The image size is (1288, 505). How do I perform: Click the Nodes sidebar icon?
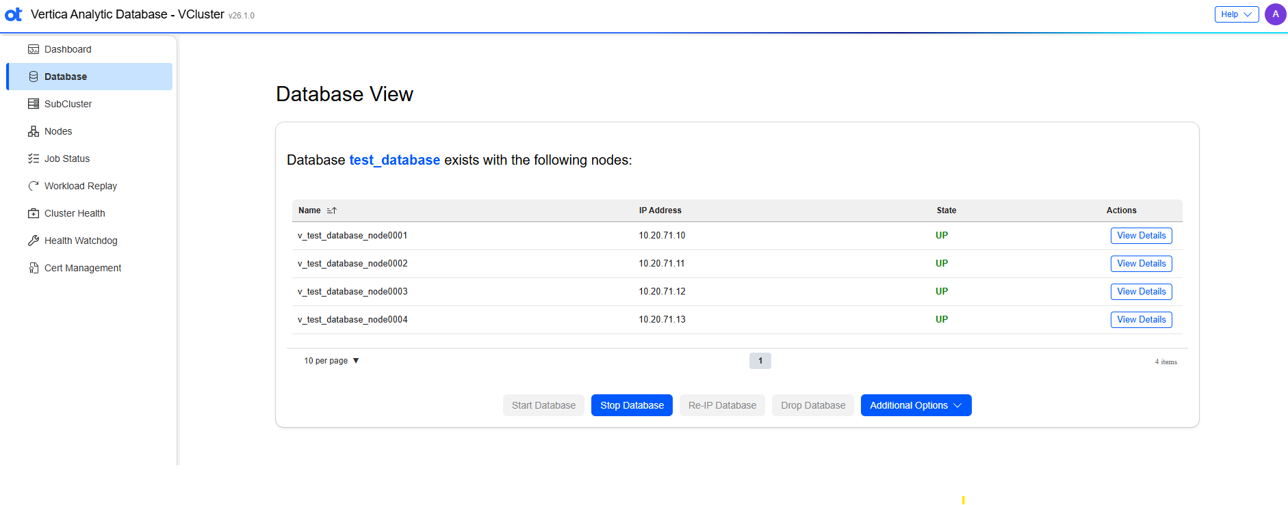(x=34, y=131)
